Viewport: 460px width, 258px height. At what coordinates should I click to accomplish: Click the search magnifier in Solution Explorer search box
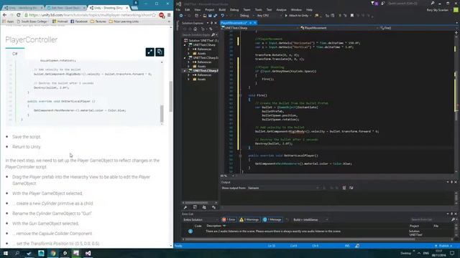(213, 35)
